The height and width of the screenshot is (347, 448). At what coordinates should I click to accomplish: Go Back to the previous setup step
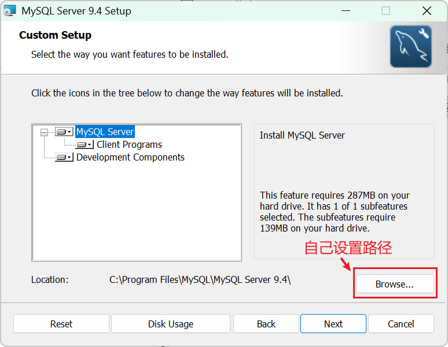[266, 324]
